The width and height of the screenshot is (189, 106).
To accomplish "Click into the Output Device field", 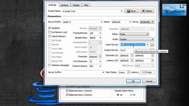I will [x=134, y=50].
